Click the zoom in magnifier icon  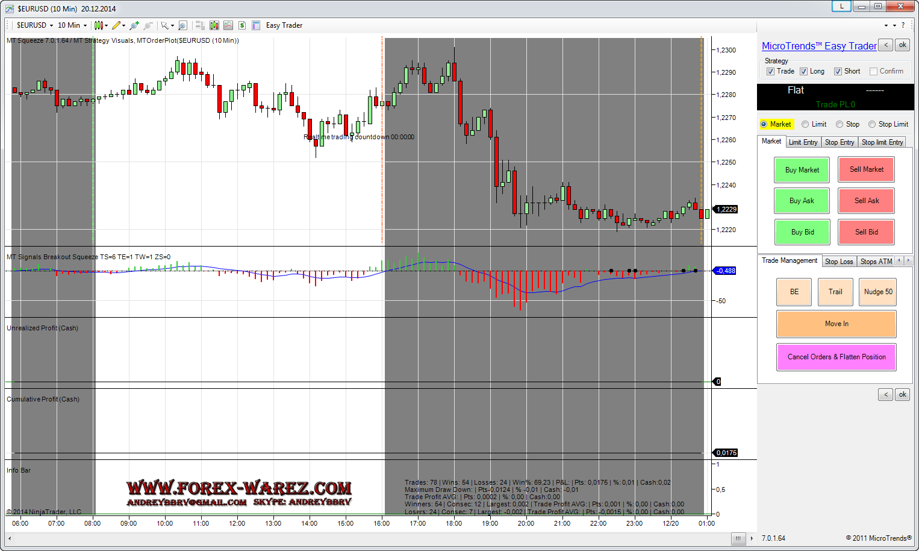point(134,25)
